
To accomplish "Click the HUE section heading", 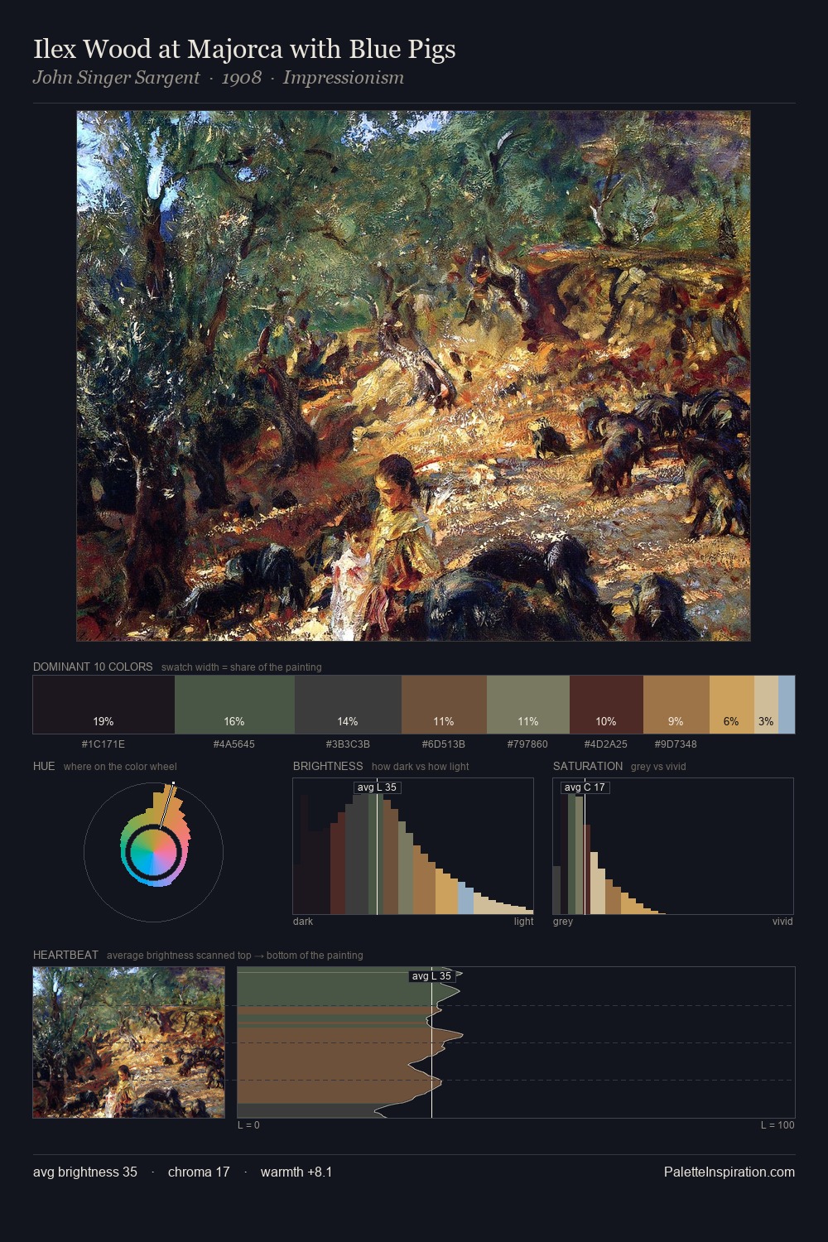I will pos(44,767).
